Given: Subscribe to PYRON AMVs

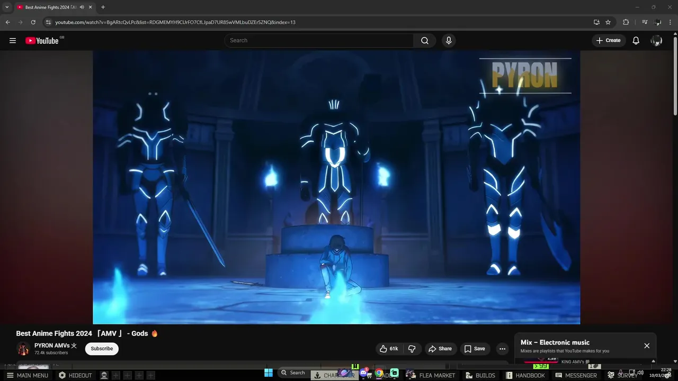Looking at the screenshot, I should click(x=102, y=349).
